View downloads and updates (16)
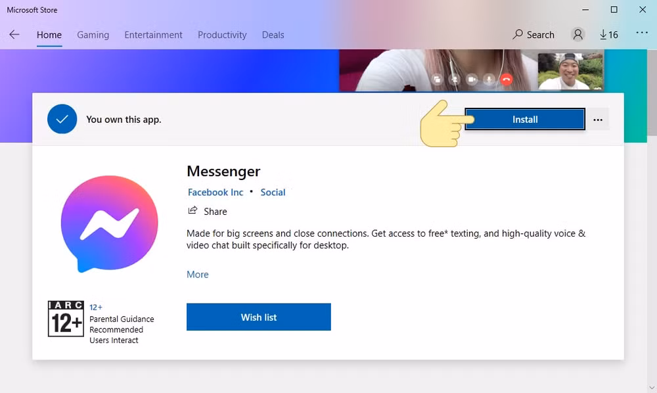 [x=609, y=35]
